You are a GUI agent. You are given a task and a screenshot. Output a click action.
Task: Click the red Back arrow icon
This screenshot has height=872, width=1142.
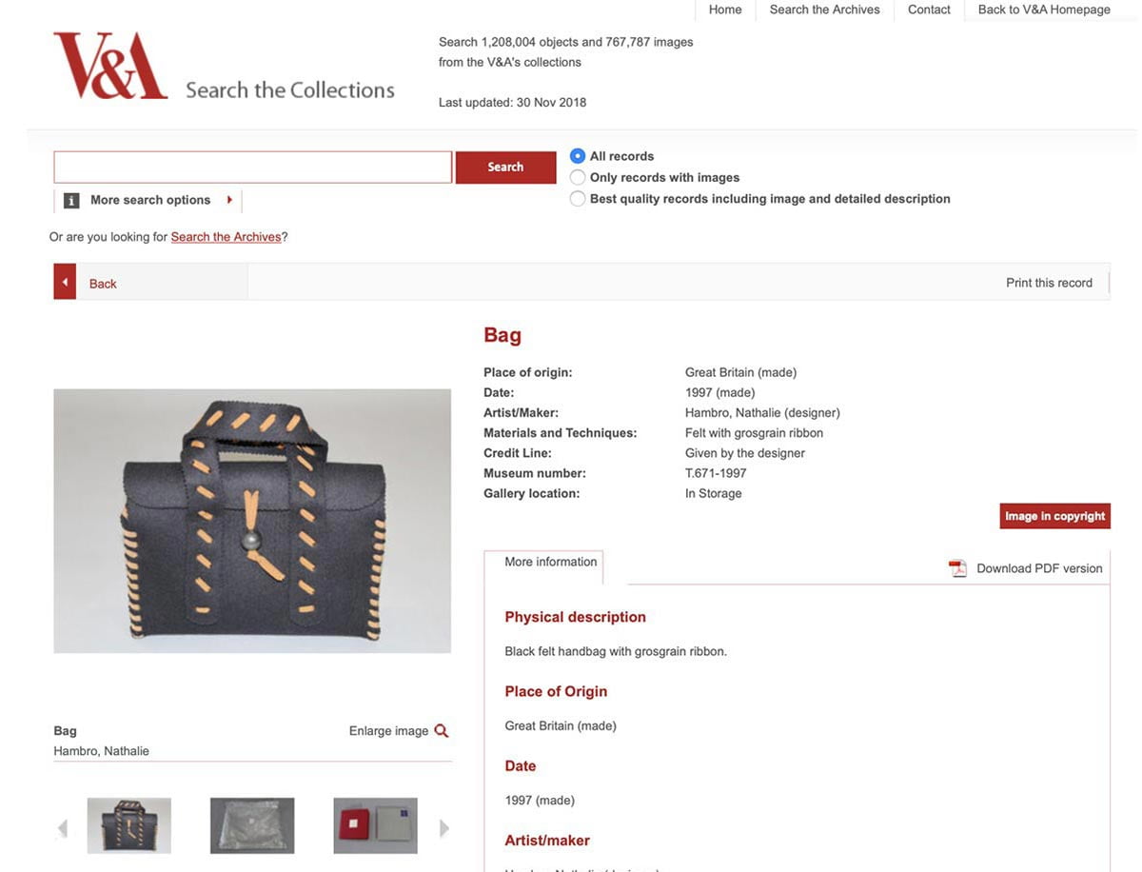click(65, 283)
